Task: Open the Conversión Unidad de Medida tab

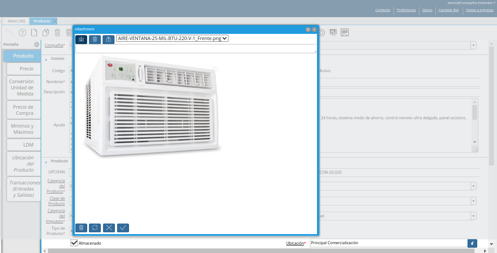Action: pos(24,88)
